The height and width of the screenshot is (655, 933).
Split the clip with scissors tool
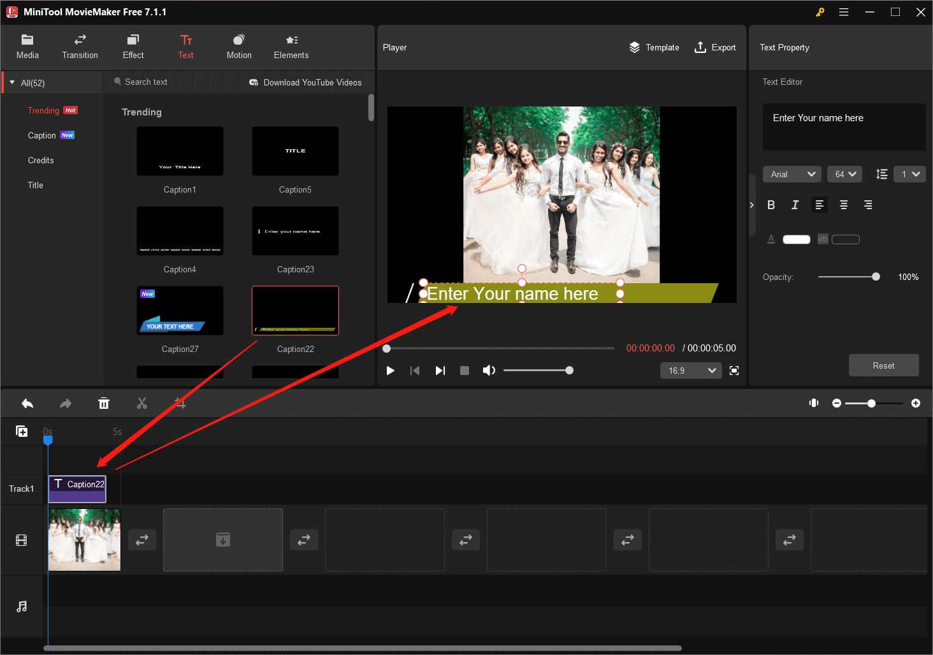coord(141,403)
